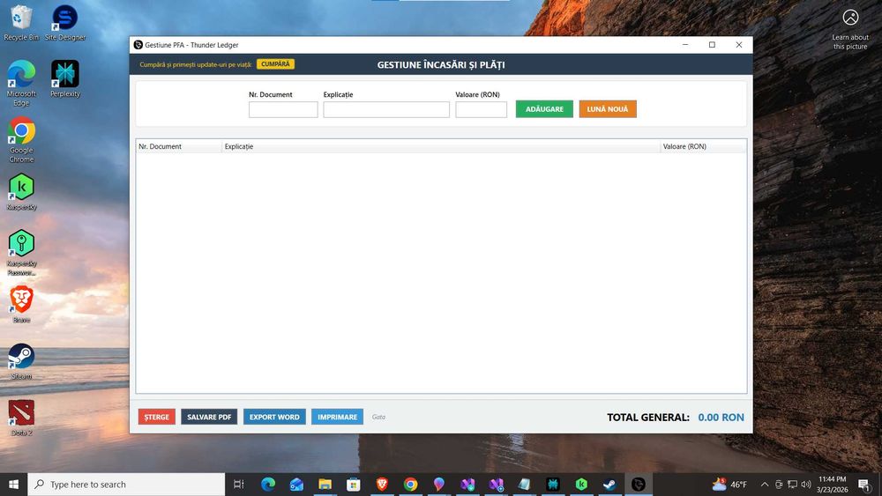Open the volume control icon
The height and width of the screenshot is (496, 882).
(x=806, y=485)
